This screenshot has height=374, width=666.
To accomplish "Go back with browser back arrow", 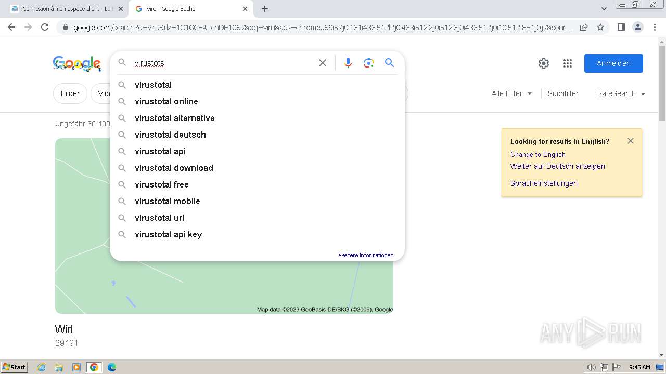I will [x=11, y=27].
